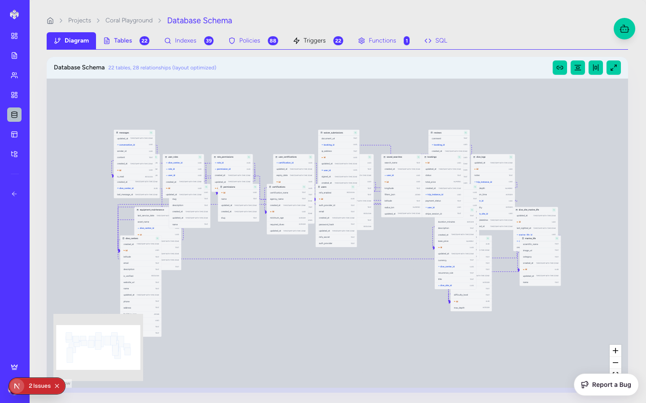Dismiss the 2 Issues badge

57,386
